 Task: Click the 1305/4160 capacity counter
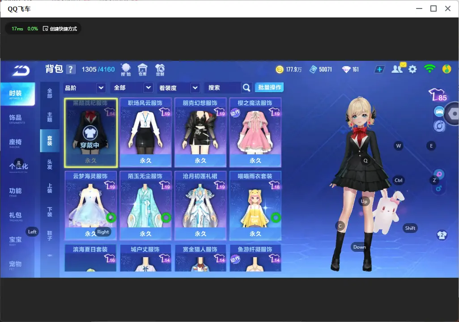pyautogui.click(x=98, y=69)
